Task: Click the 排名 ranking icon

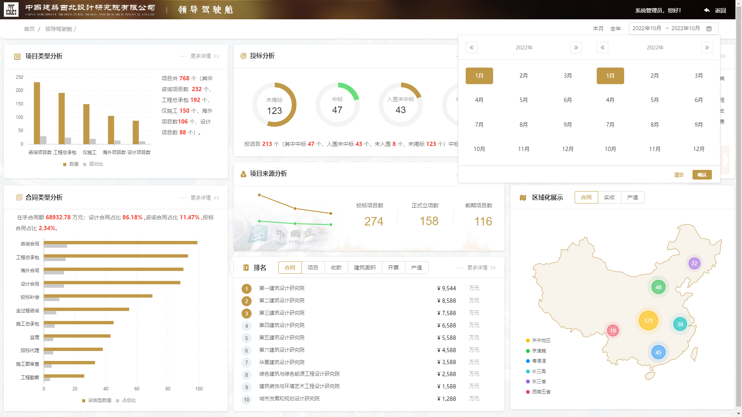Action: coord(246,268)
